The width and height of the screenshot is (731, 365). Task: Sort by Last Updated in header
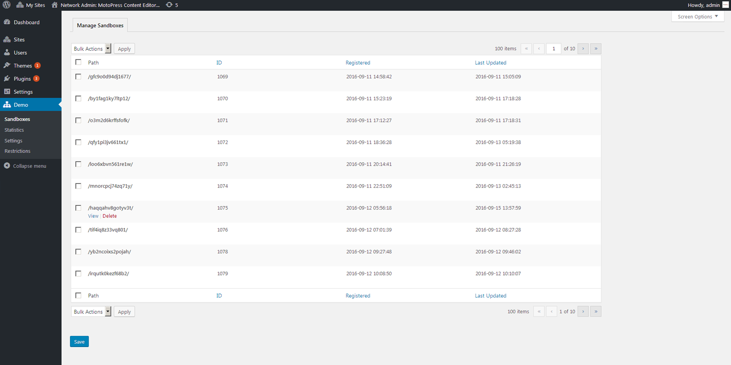(x=491, y=63)
